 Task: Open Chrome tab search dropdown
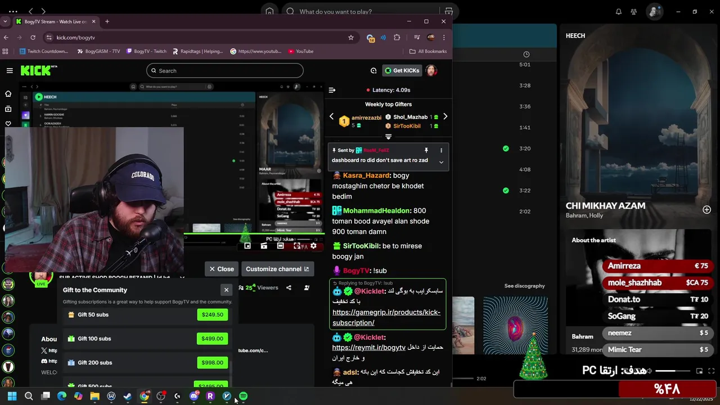6,21
